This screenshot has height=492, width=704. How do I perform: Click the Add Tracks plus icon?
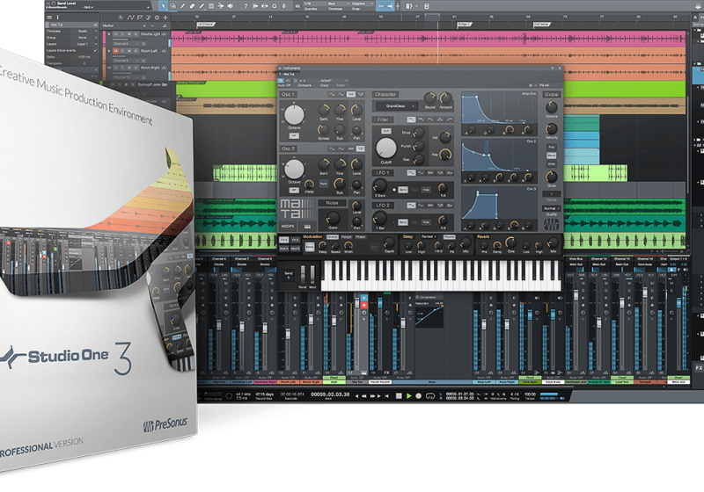tap(165, 18)
